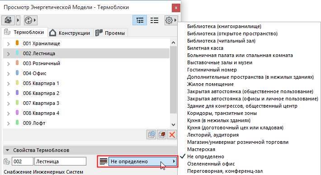Choose Жилое помещение from the profile list
This screenshot has height=175, width=321.
[210, 84]
